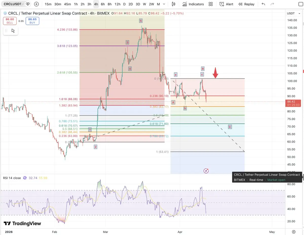Viewport: 304px width, 235px height.
Task: Click the 86.65 BUY button
Action: tap(32, 21)
